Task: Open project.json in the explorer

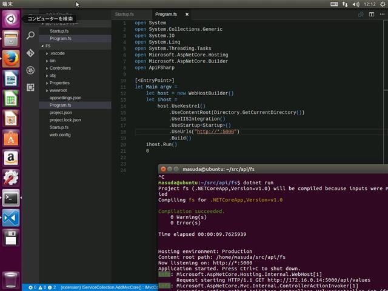Action: [x=61, y=112]
